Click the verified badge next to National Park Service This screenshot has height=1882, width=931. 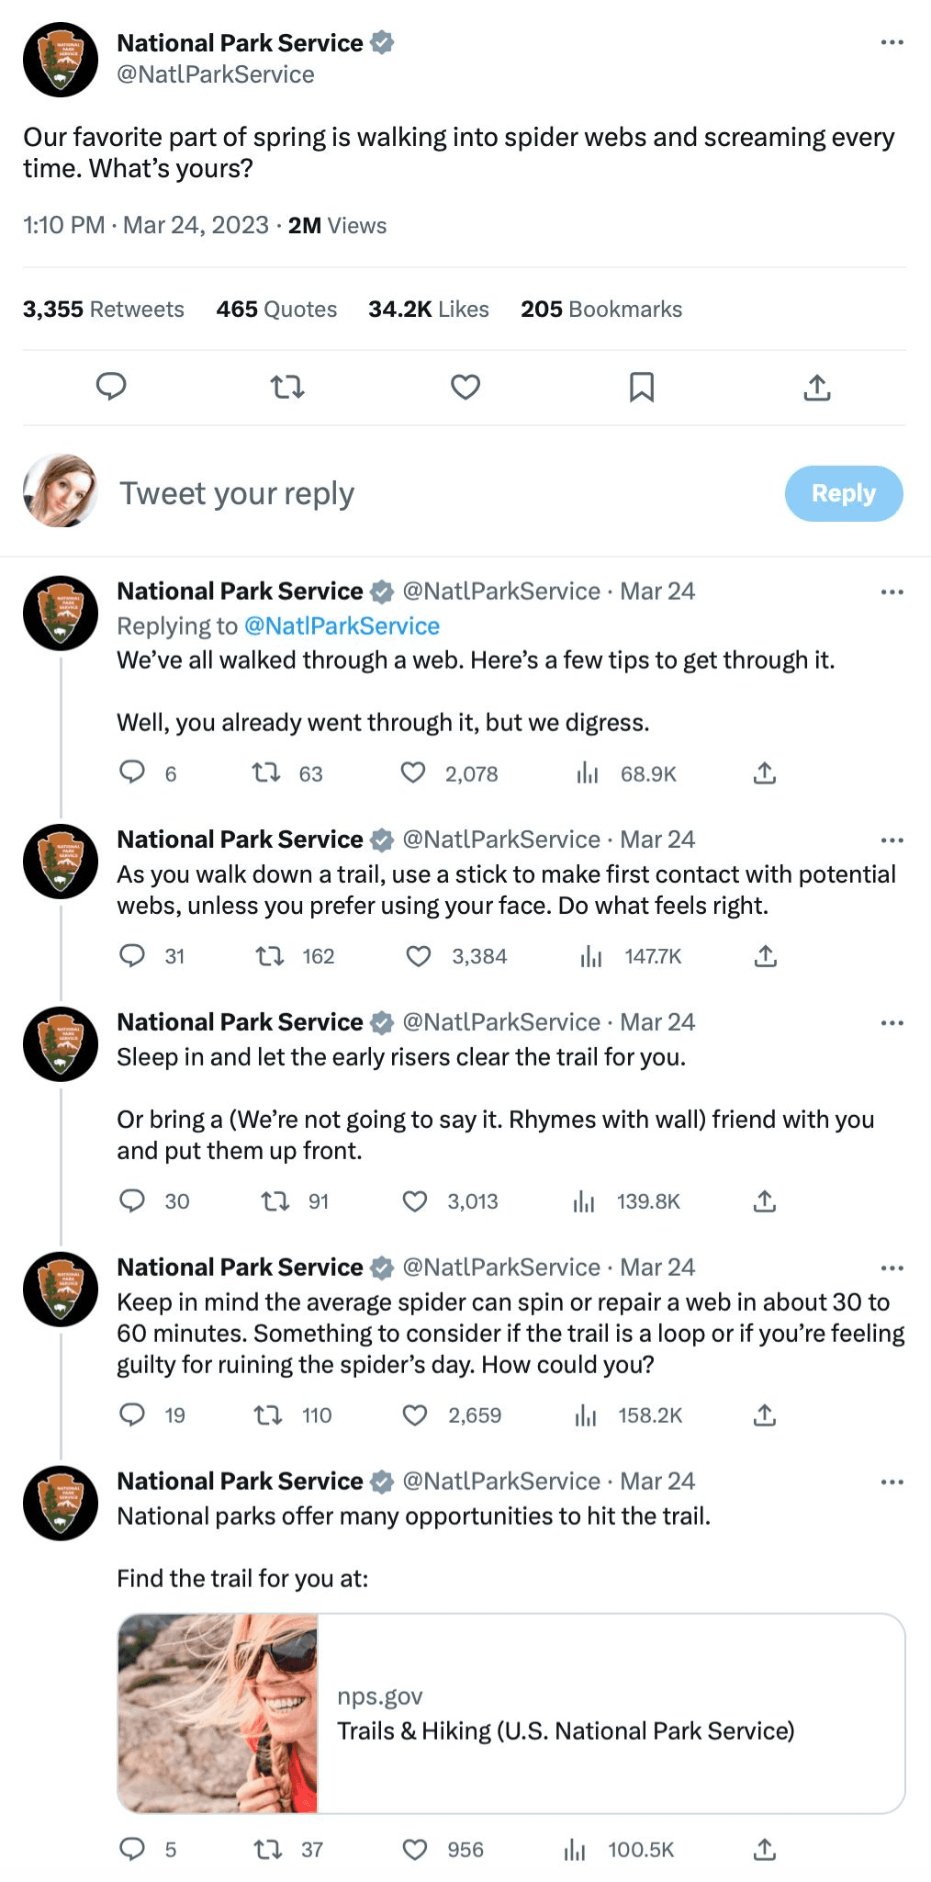[382, 42]
